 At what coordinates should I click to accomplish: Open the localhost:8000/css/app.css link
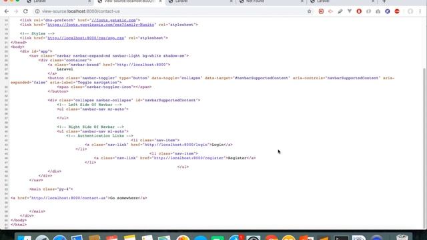pos(86,38)
